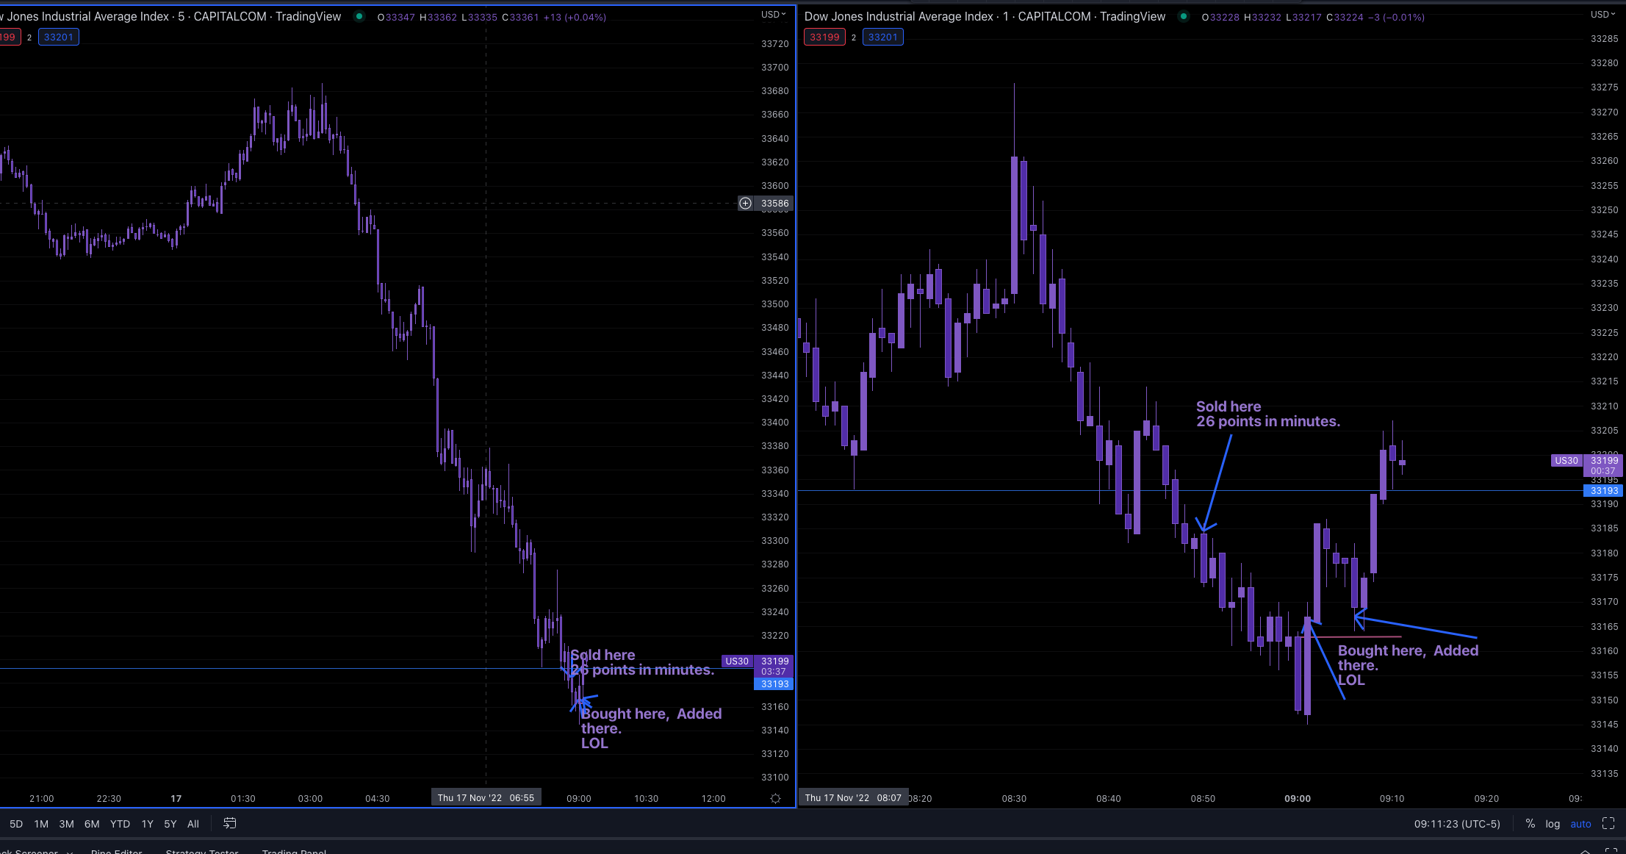The image size is (1626, 854).
Task: Open the Strategy Tester tab
Action: click(x=202, y=850)
